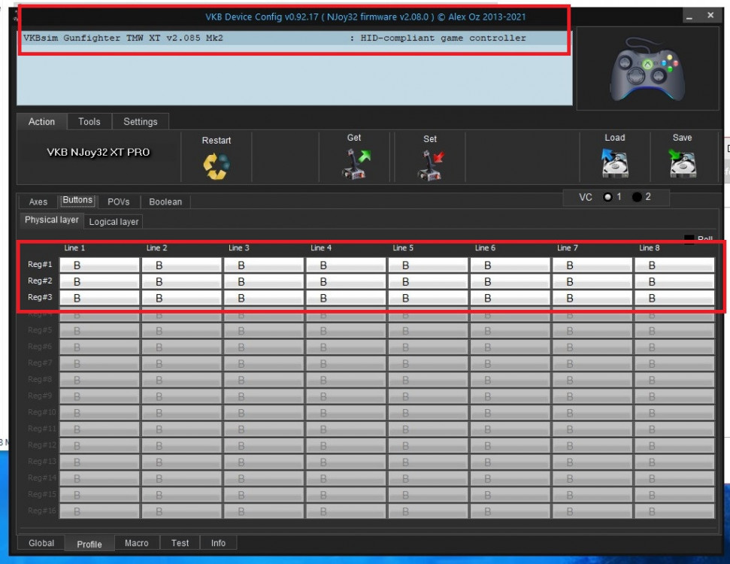Click the Restart device icon
This screenshot has width=730, height=564.
217,165
